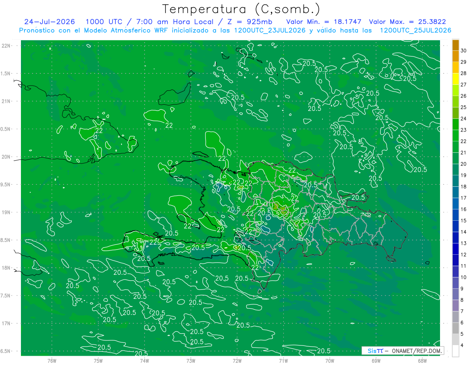Click legend value 29 on the color bar
This screenshot has width=474, height=366.
(464, 62)
